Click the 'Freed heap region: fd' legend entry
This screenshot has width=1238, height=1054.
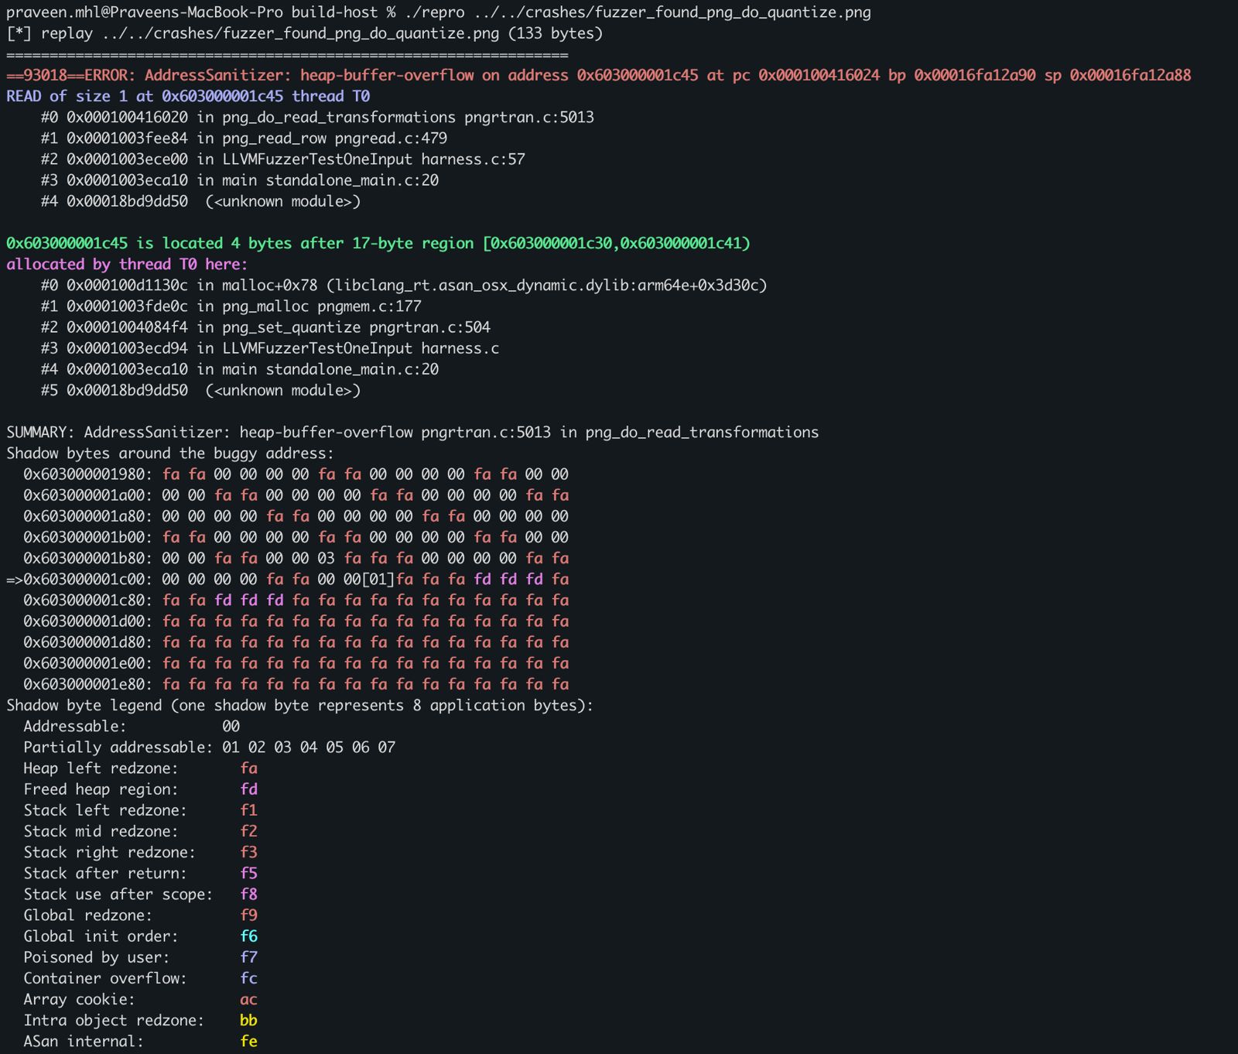pos(140,789)
